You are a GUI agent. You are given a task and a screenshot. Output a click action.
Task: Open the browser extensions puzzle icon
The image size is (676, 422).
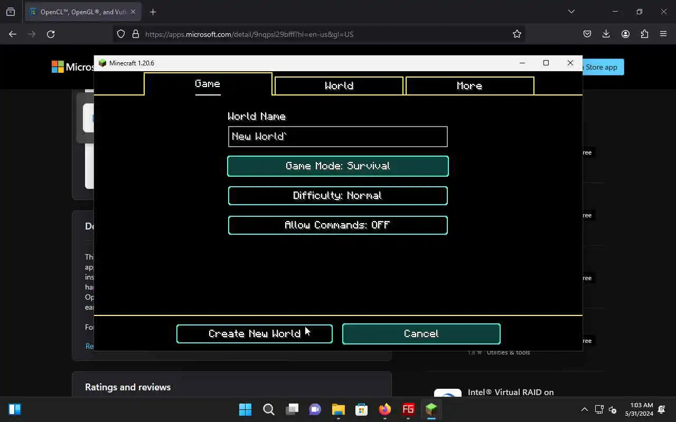click(644, 34)
